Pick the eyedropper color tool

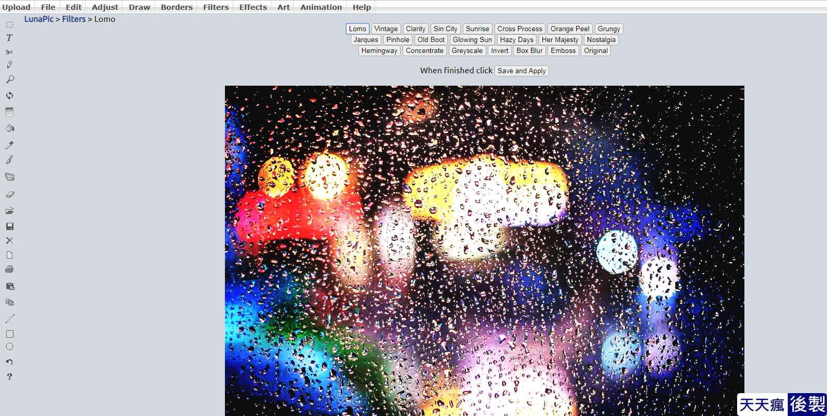[x=9, y=145]
